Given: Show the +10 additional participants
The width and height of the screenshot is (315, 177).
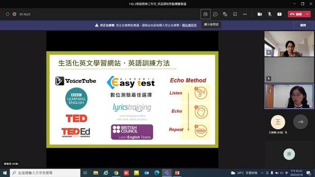Looking at the screenshot, I should 301,122.
